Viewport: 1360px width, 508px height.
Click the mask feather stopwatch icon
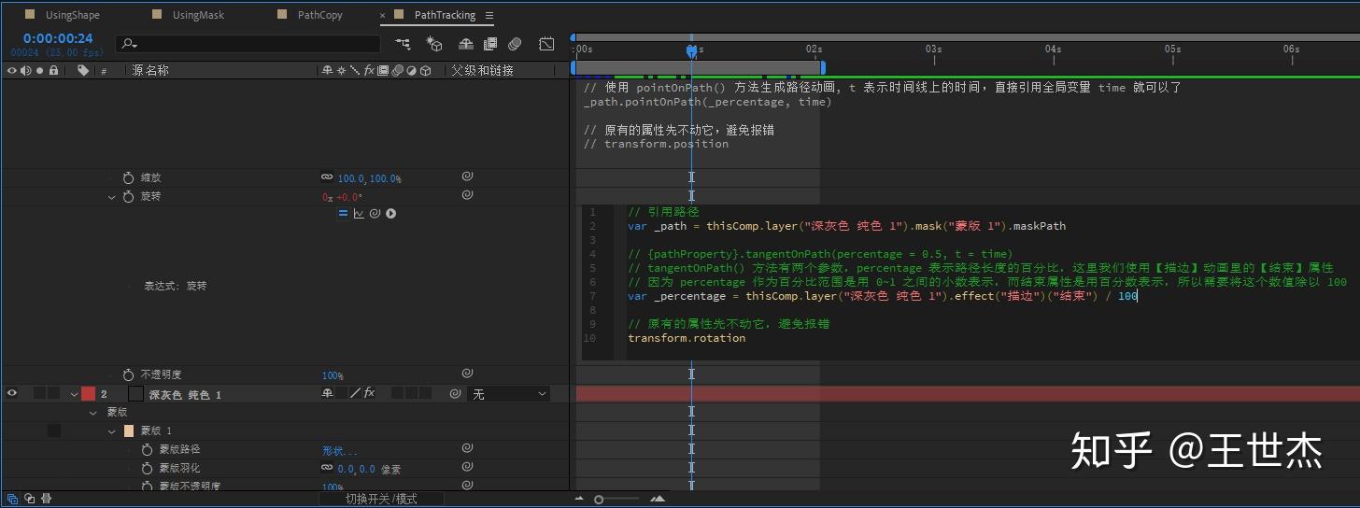147,468
